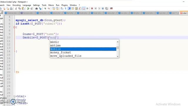The width and height of the screenshot is (188, 106).
Task: Open the View menu
Action: [9, 5]
